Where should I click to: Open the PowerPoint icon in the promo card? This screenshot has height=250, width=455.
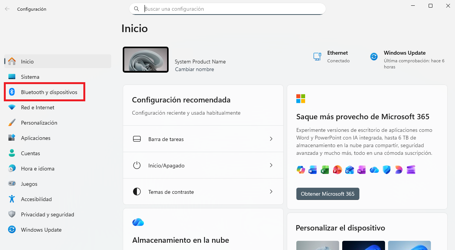click(337, 170)
